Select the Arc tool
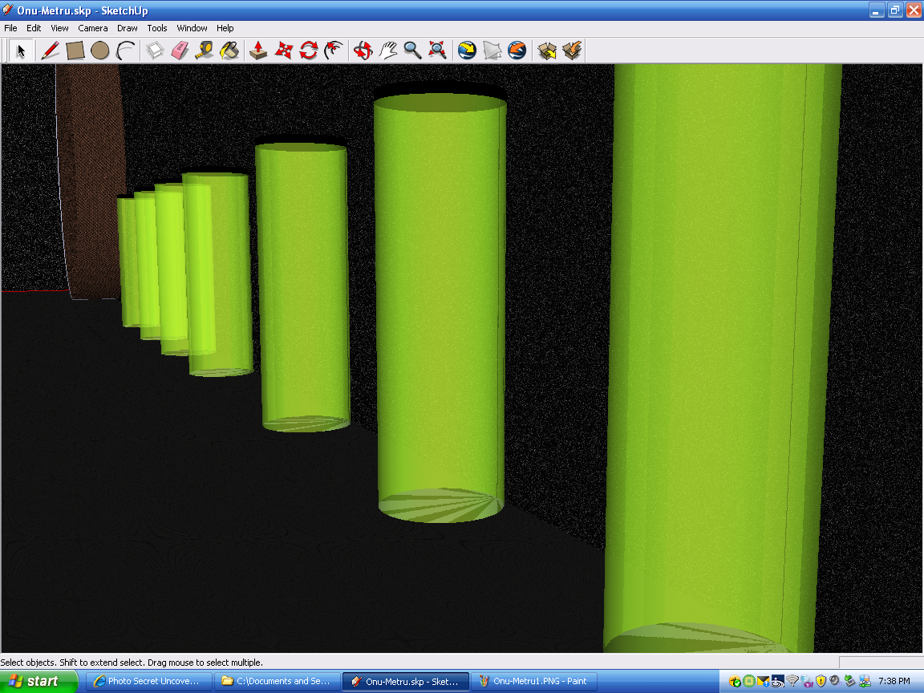The width and height of the screenshot is (924, 693). click(x=125, y=51)
